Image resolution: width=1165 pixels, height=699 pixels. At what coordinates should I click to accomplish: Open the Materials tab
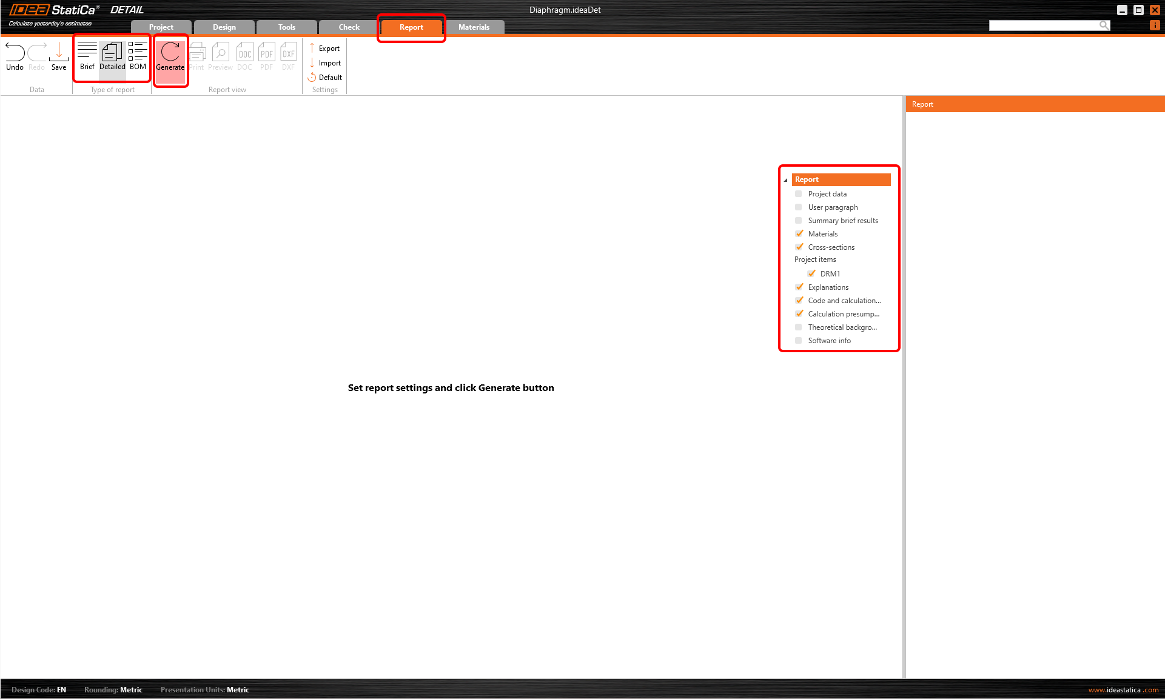tap(474, 27)
